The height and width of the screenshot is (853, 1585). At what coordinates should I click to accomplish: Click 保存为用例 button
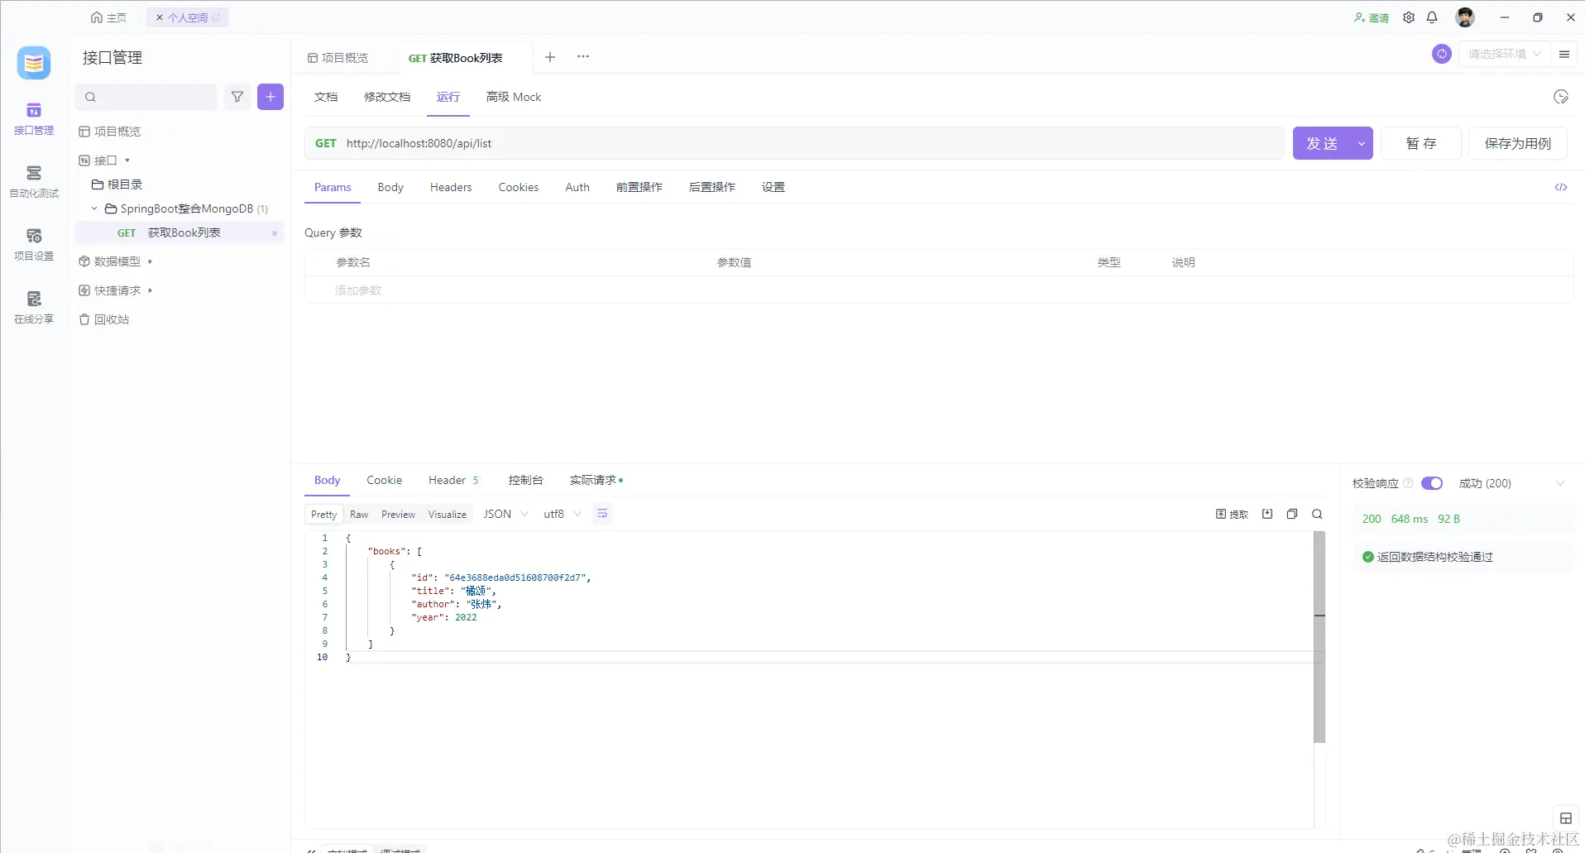tap(1518, 143)
